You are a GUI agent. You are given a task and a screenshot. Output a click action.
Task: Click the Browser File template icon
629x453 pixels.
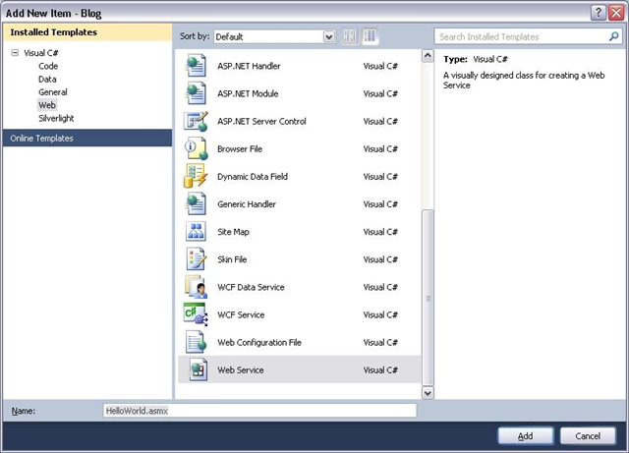point(196,148)
